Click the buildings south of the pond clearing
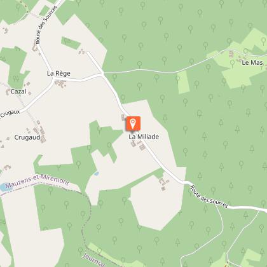This screenshot has height=267, width=267. click(x=164, y=184)
